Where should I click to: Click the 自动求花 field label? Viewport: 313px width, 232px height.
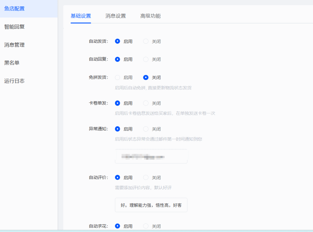click(98, 226)
